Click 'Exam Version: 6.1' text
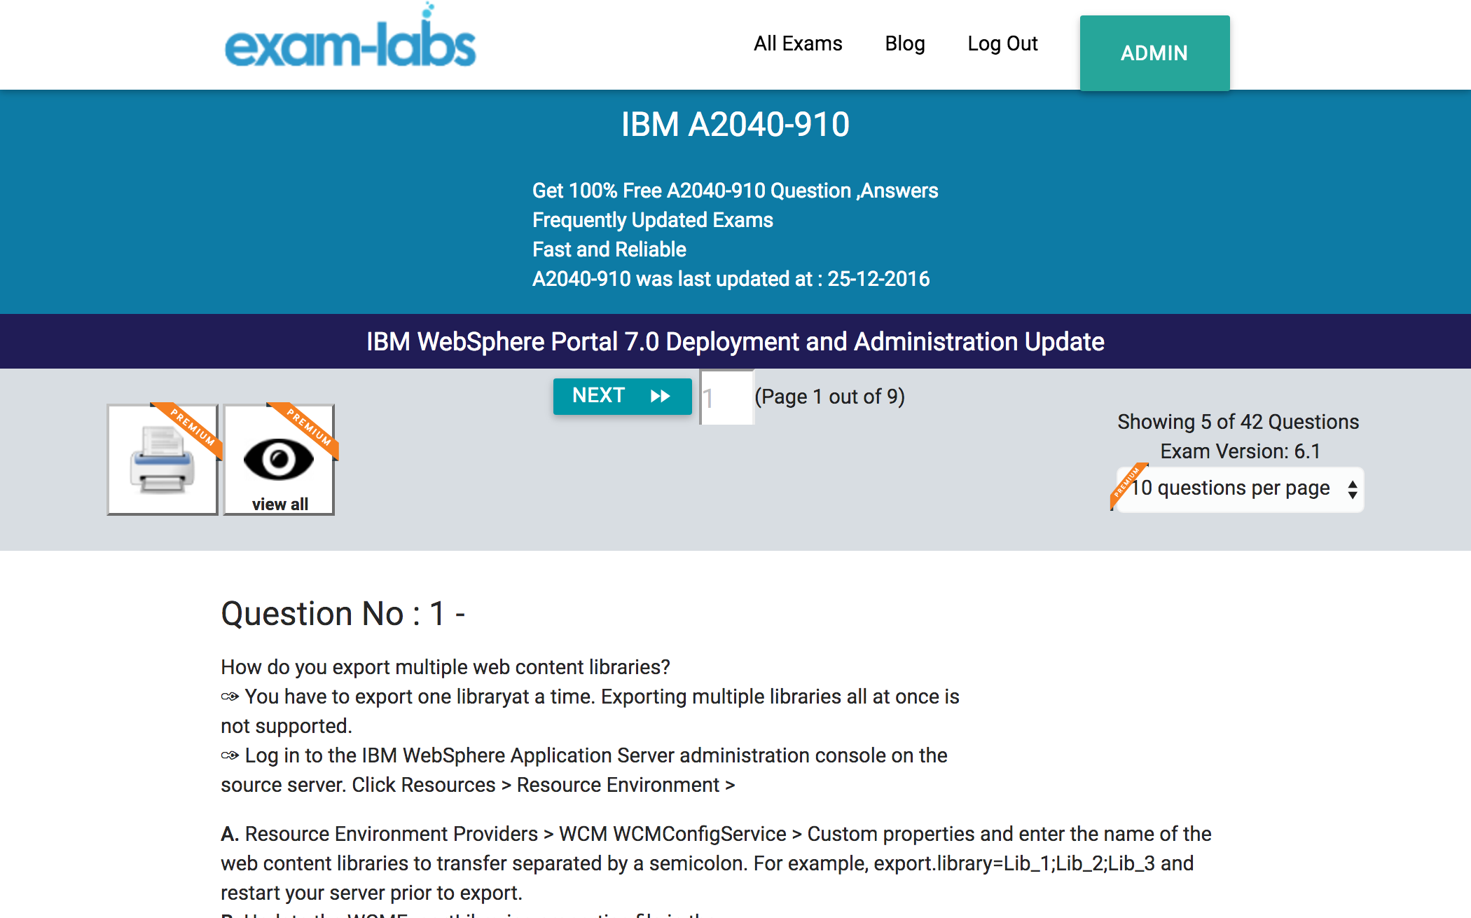Image resolution: width=1471 pixels, height=918 pixels. pyautogui.click(x=1240, y=451)
